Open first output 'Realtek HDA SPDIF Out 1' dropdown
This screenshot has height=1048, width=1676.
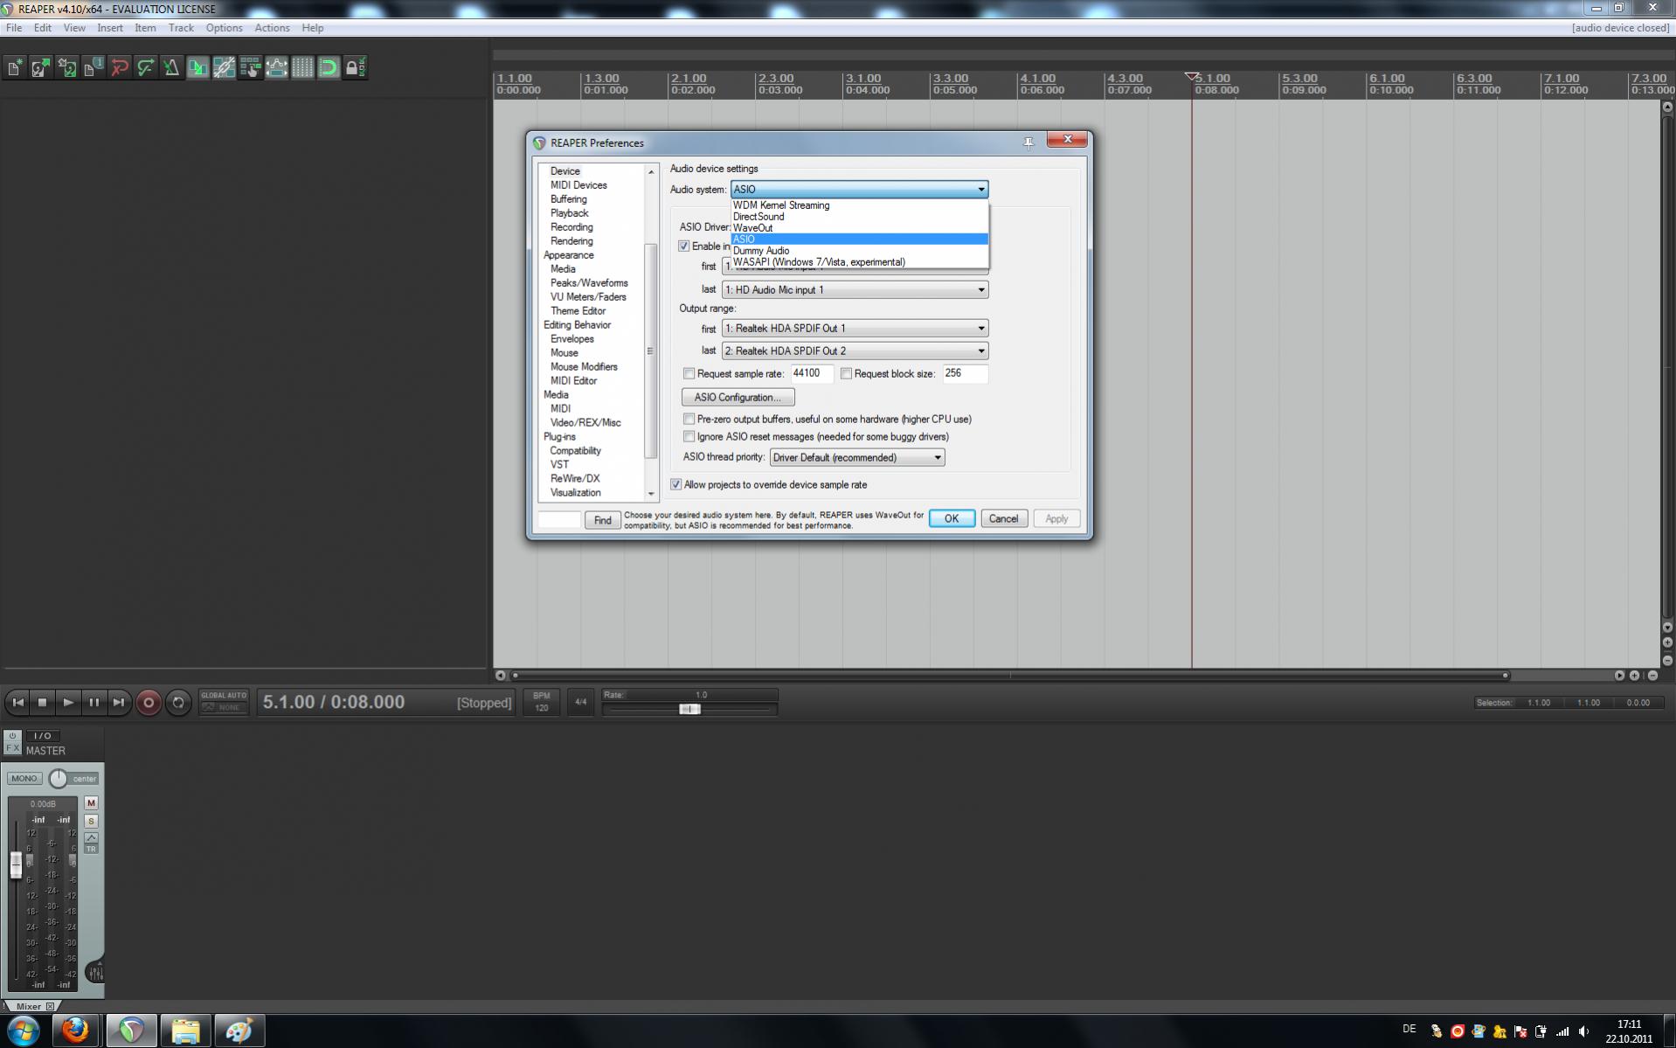(855, 329)
